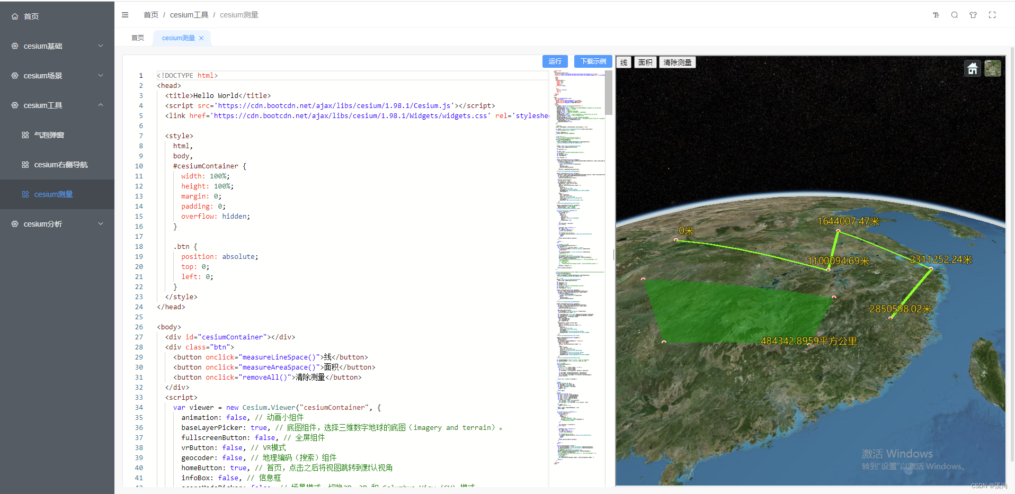Open the 气泡弹窗 menu item

tap(57, 135)
